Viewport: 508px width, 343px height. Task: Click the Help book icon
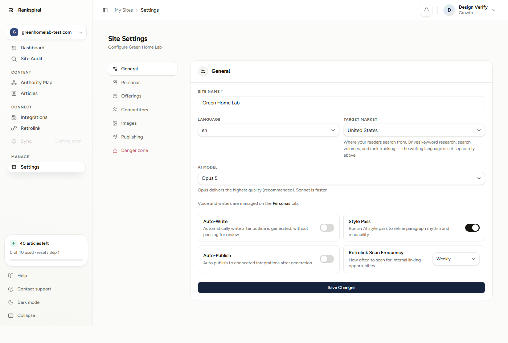[x=11, y=276]
